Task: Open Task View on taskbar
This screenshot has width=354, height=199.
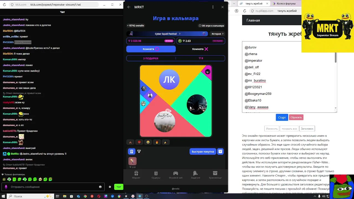Action: (x=58, y=196)
